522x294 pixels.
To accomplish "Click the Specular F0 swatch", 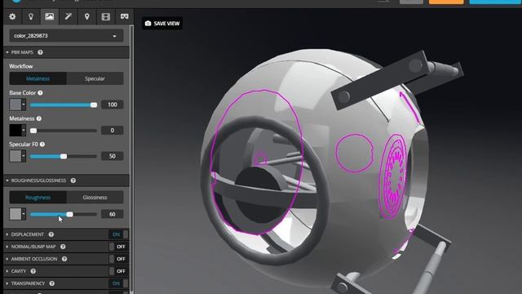I will point(15,156).
